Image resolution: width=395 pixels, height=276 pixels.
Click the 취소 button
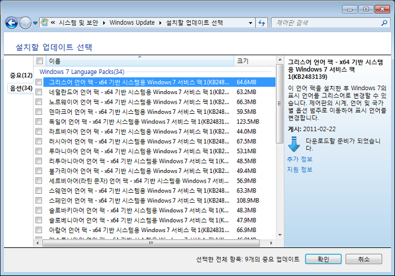pyautogui.click(x=364, y=259)
